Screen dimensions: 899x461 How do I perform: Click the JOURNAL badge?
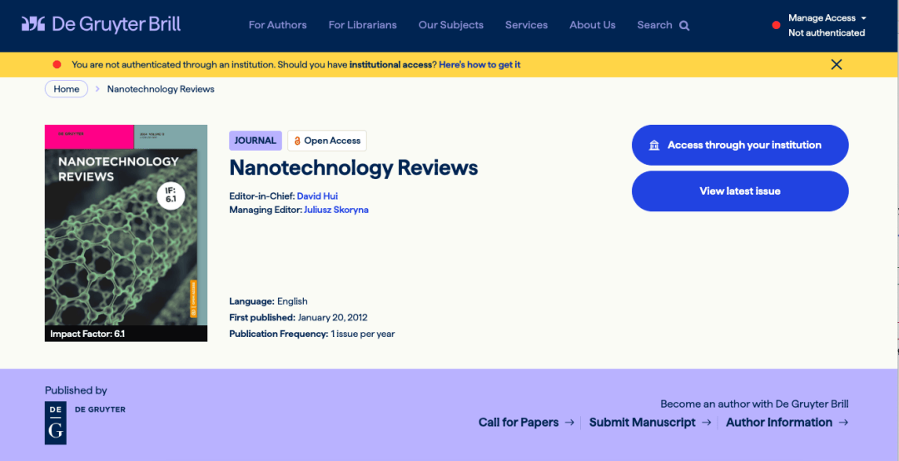tap(256, 141)
